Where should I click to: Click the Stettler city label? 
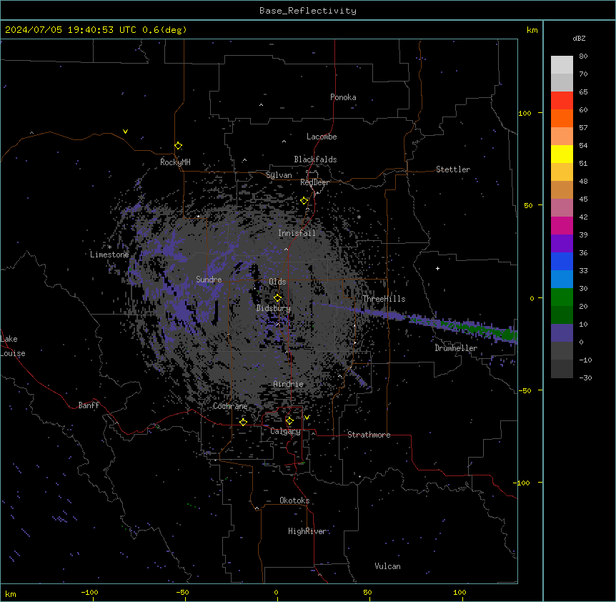pos(453,169)
